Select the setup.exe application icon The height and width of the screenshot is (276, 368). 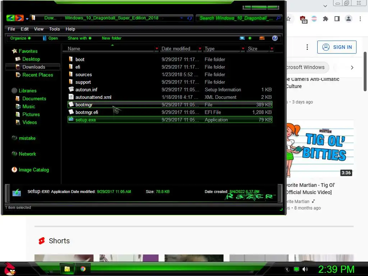pyautogui.click(x=71, y=119)
